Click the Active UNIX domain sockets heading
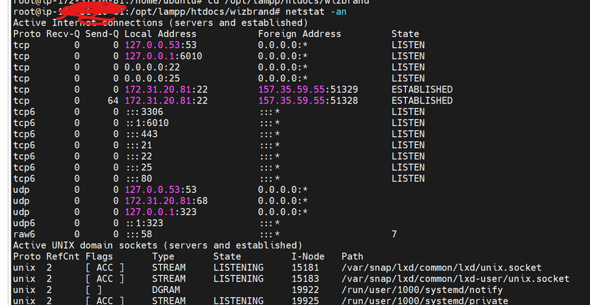 click(158, 245)
